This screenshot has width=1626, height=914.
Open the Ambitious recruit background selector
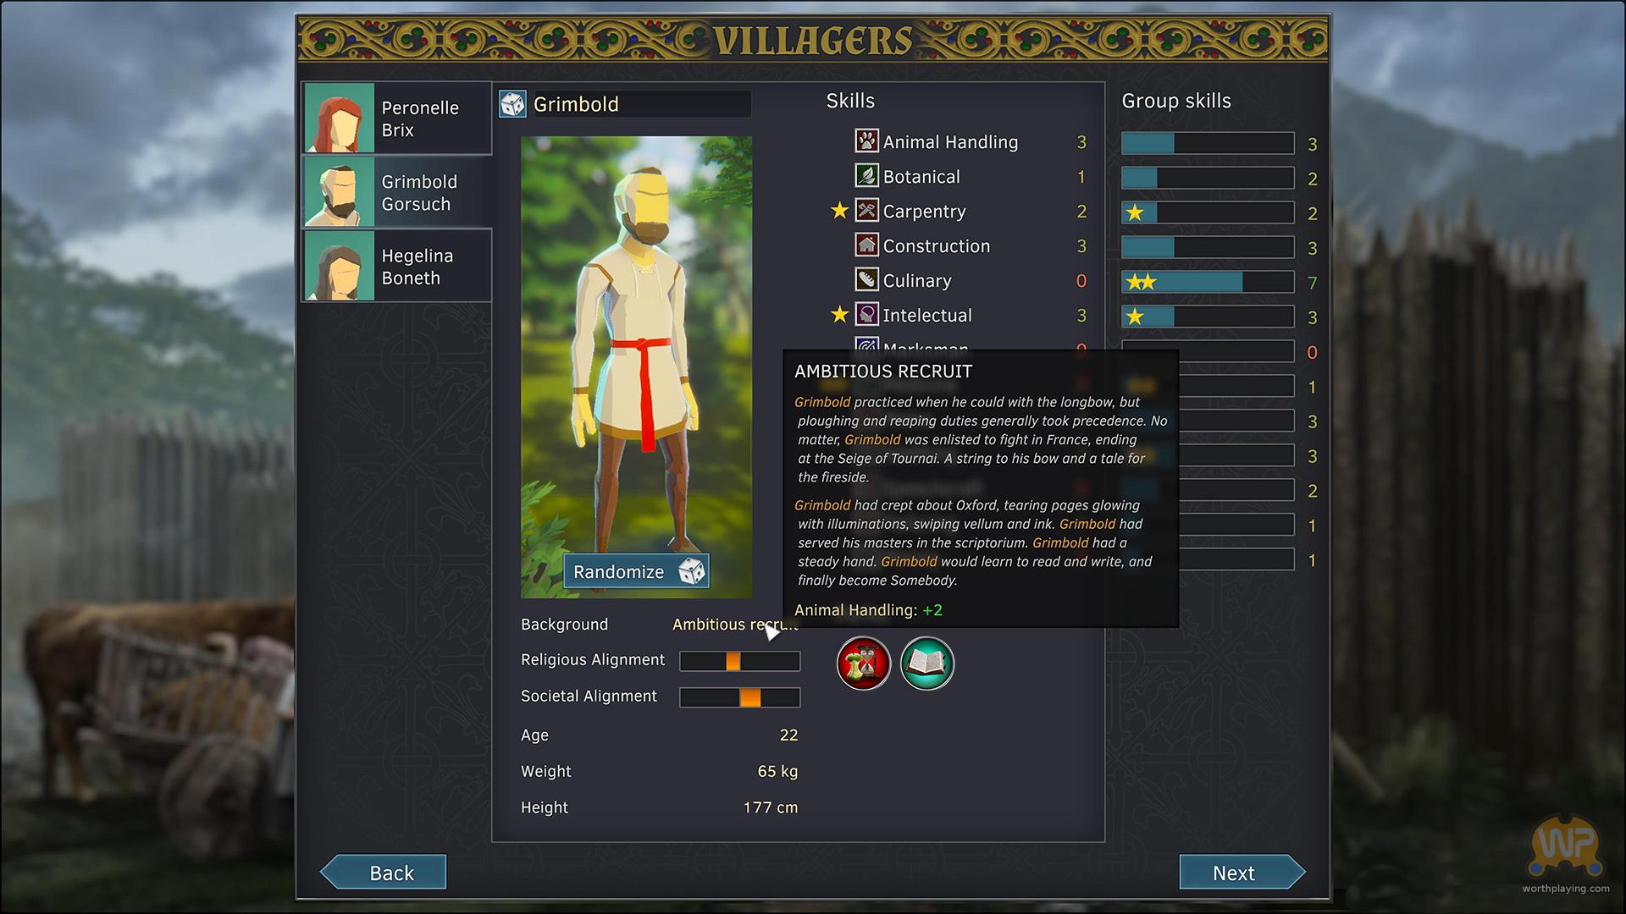tap(735, 625)
